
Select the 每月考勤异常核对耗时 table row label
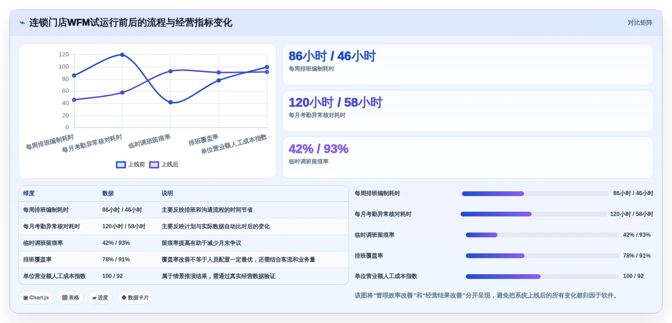coord(52,226)
